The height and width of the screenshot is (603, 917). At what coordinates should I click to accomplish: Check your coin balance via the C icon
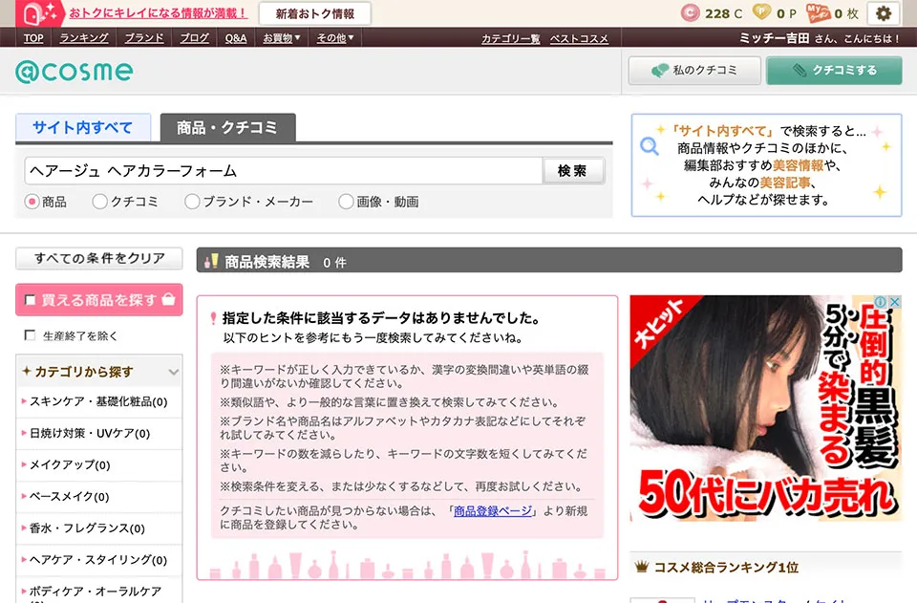tap(689, 13)
